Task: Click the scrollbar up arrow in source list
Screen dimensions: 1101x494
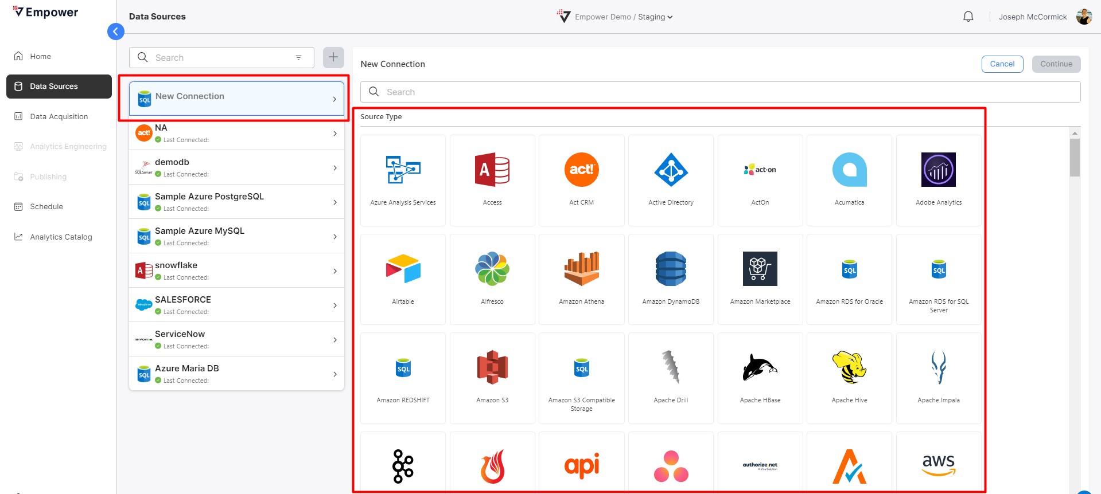Action: tap(1075, 133)
